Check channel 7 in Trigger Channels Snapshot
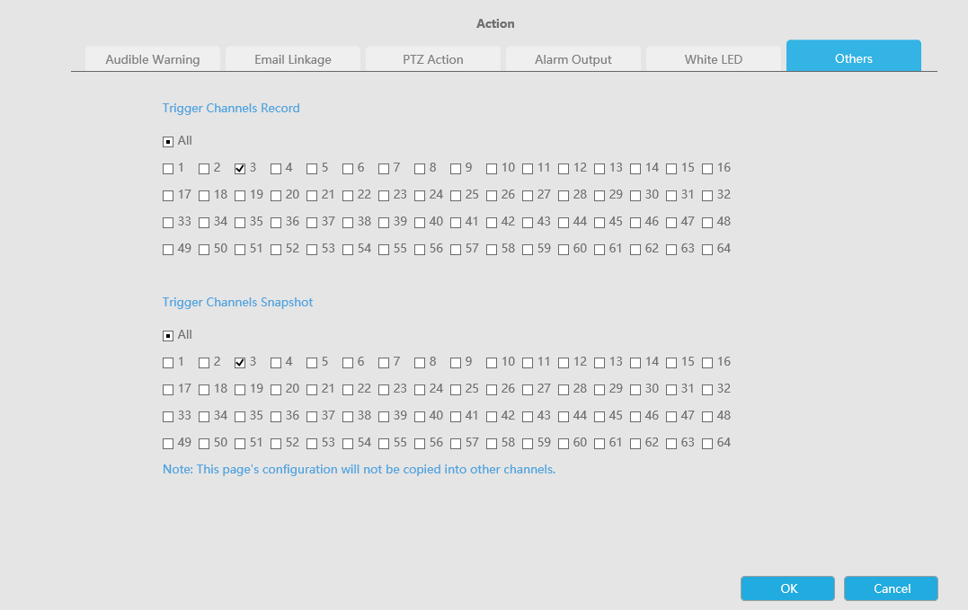Image resolution: width=968 pixels, height=610 pixels. point(384,363)
